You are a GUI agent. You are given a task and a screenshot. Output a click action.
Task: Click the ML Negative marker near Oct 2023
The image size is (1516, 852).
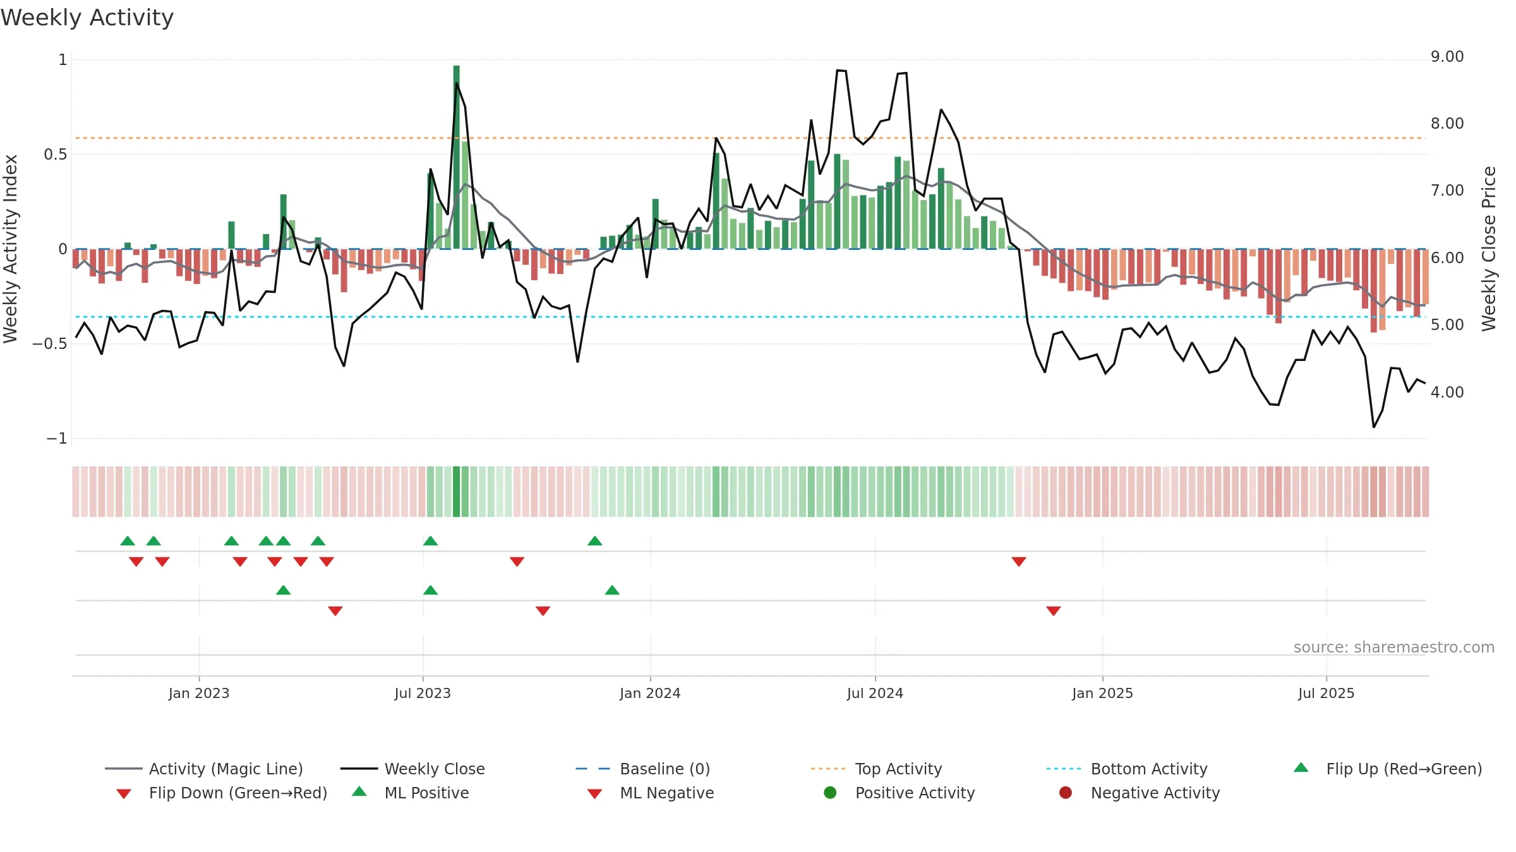click(543, 611)
